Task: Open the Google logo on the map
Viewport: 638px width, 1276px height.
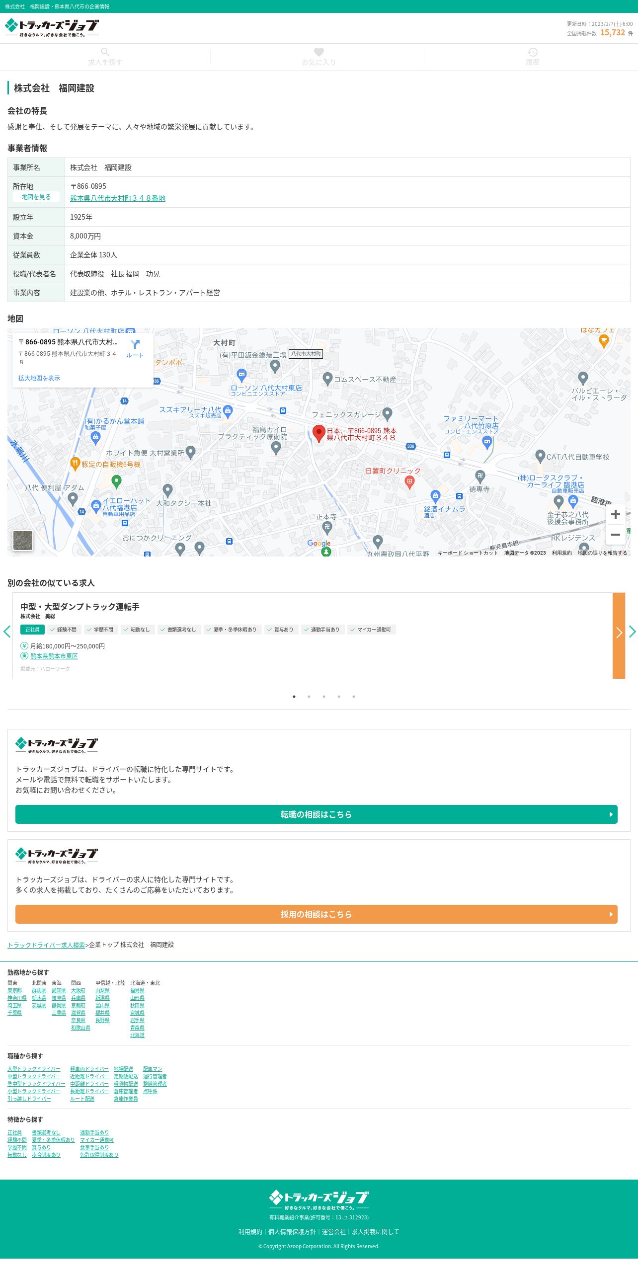Action: point(319,543)
